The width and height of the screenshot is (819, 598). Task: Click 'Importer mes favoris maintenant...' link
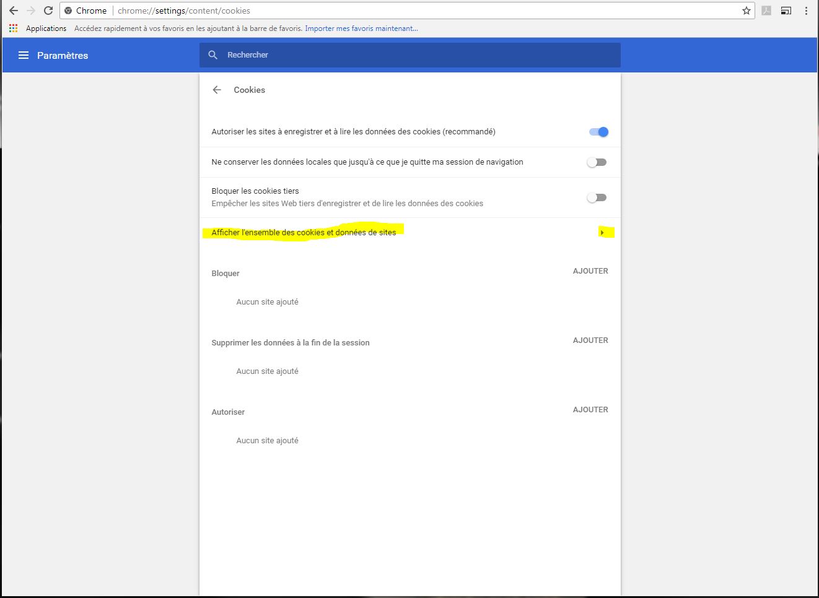[361, 28]
